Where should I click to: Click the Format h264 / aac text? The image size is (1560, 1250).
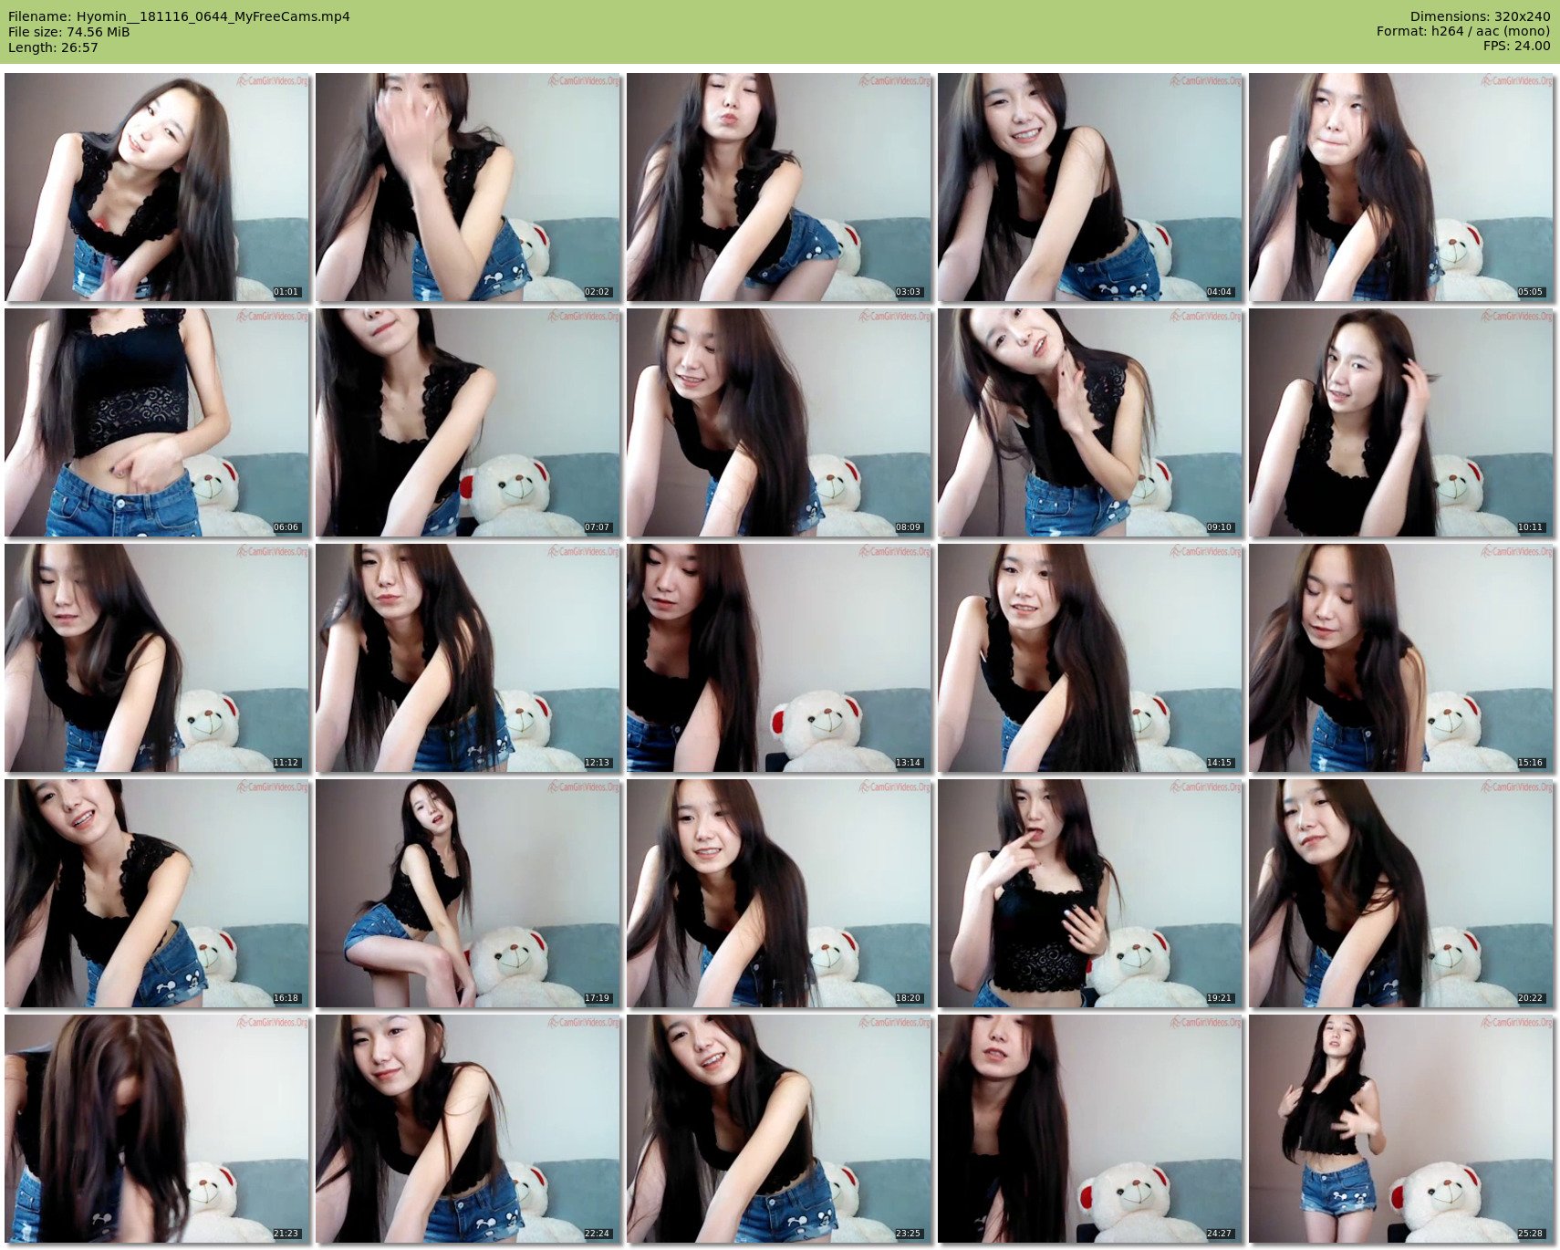[1462, 31]
